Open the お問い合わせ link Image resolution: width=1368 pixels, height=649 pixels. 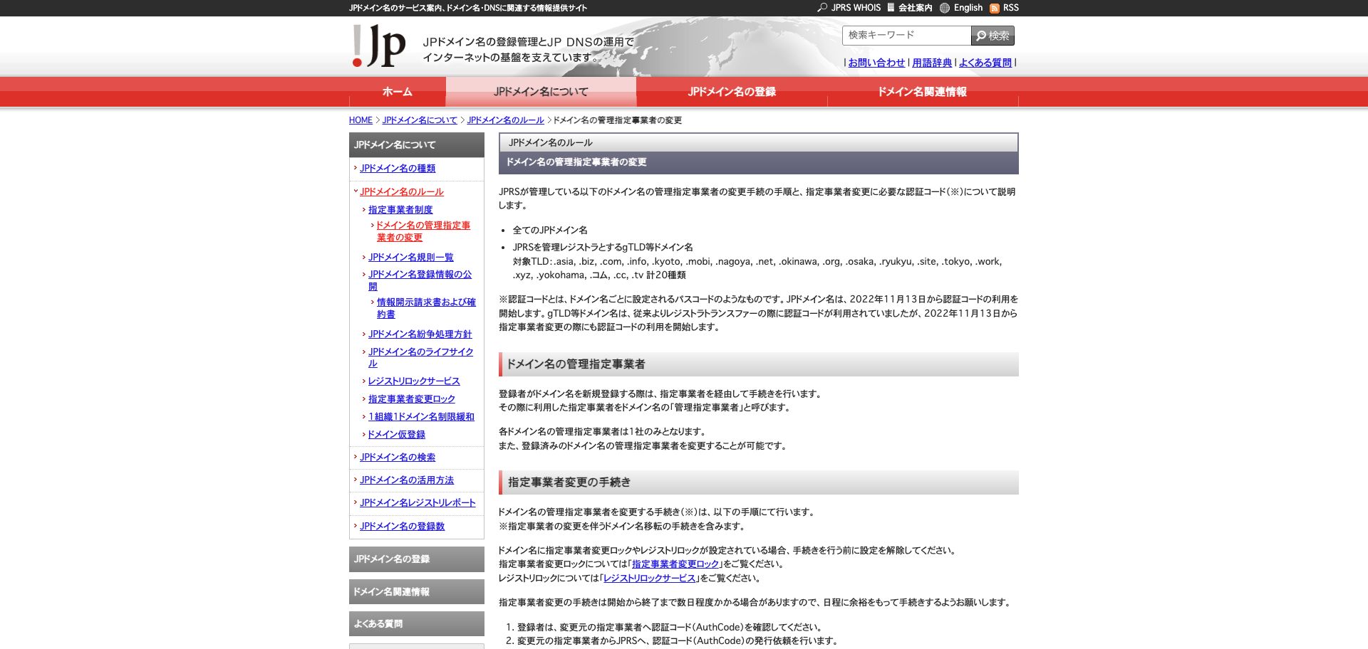[x=876, y=63]
